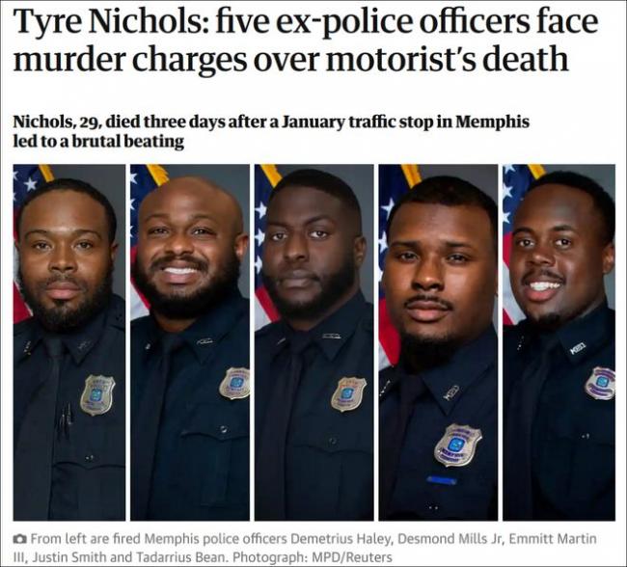The width and height of the screenshot is (627, 567).
Task: Click the blue bar pin on the fourth uniform
Action: point(441,480)
